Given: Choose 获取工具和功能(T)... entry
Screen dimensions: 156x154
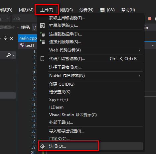Looking at the screenshot, I should [90, 18].
